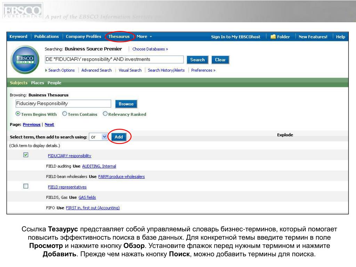Open Company Profiles tab
This screenshot has width=356, height=267.
coord(83,37)
